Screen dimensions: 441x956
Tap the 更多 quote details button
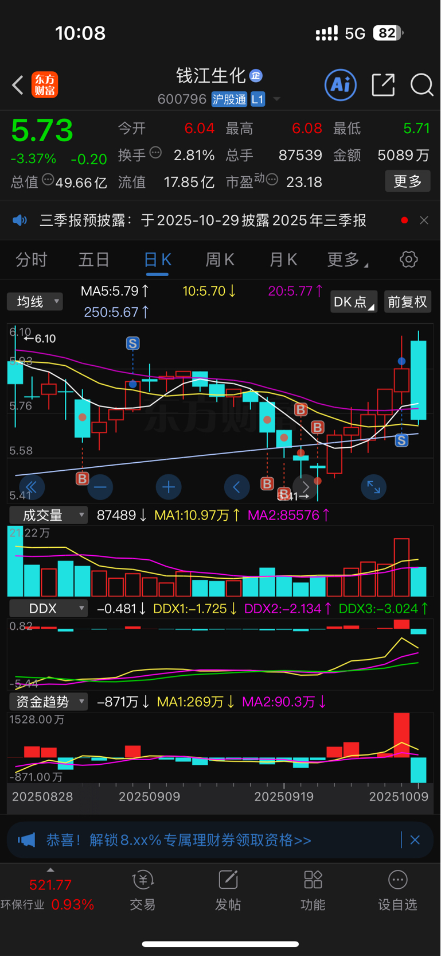pos(408,181)
